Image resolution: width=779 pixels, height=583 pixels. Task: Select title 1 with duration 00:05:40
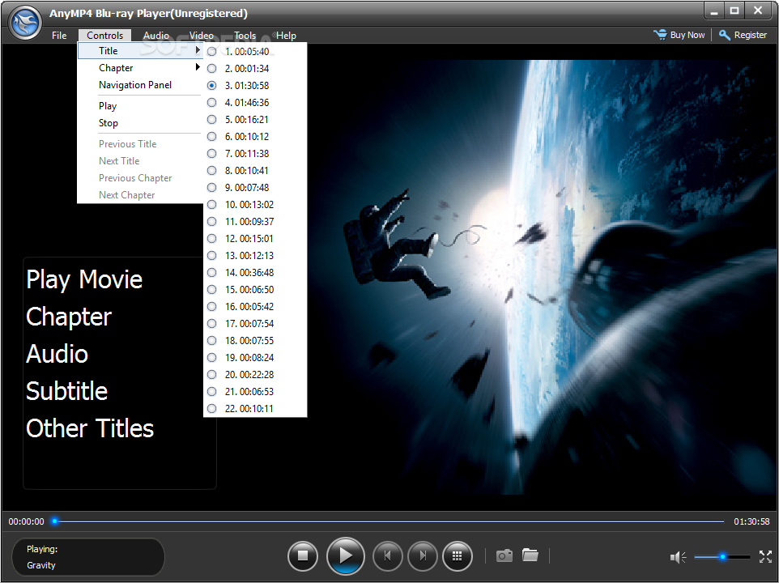coord(255,52)
